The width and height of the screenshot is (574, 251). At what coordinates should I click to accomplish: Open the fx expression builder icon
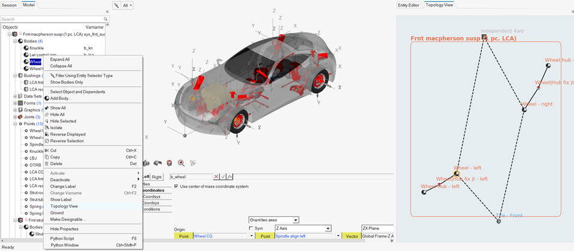(x=229, y=177)
